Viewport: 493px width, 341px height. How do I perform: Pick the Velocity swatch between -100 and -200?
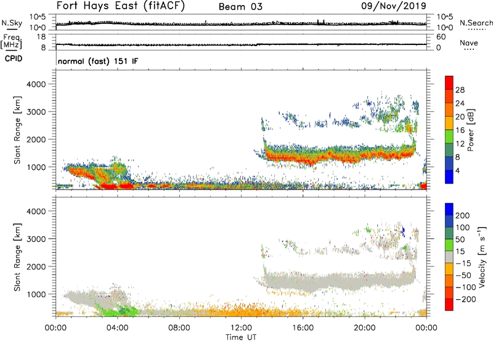pos(449,292)
